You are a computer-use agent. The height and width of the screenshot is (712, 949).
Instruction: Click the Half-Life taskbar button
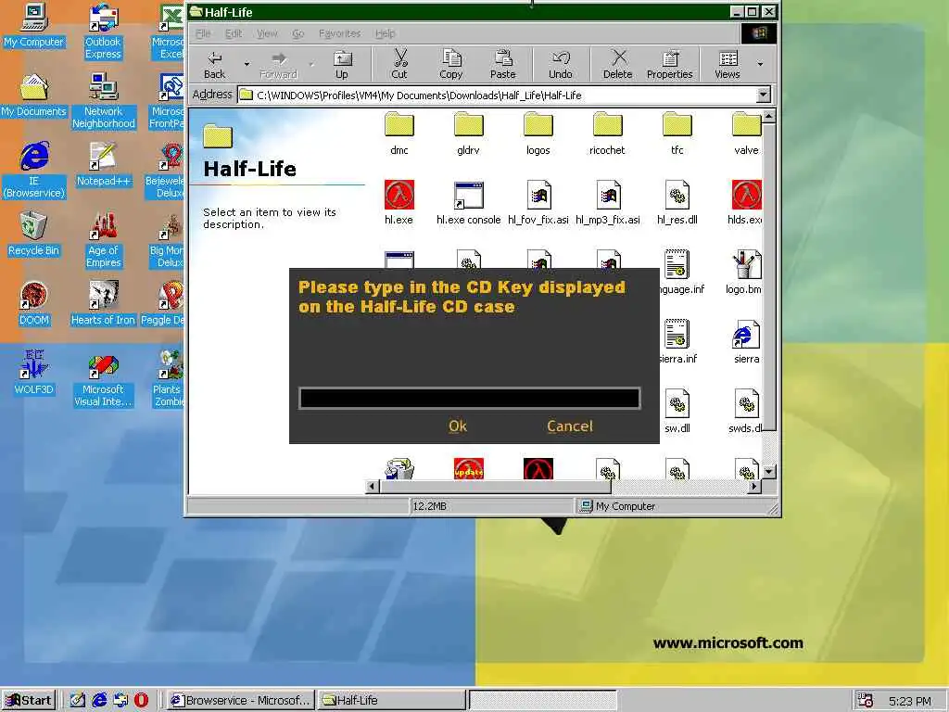point(392,701)
